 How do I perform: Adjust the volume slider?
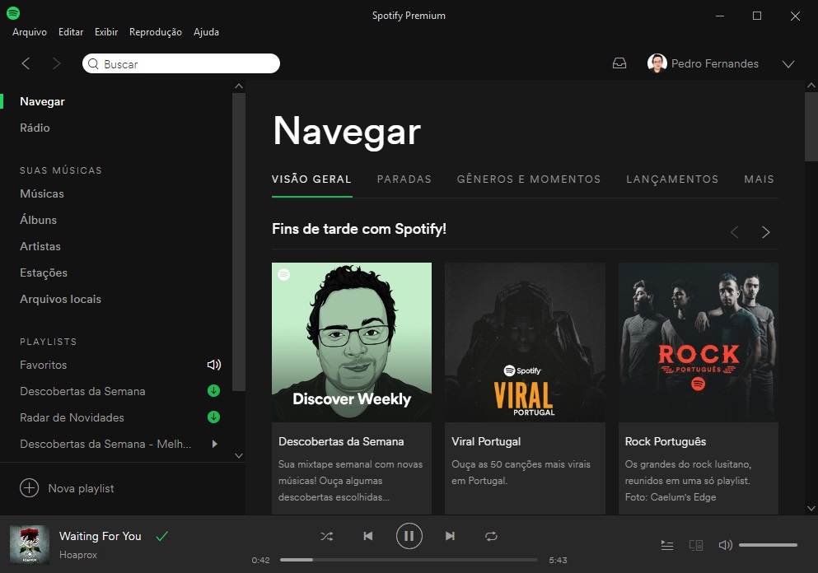(768, 545)
